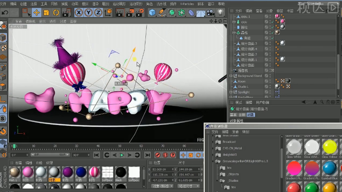Expand the Broadcast folder in content browser
The width and height of the screenshot is (342, 192).
click(213, 142)
